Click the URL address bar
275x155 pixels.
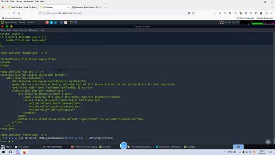pos(116,13)
